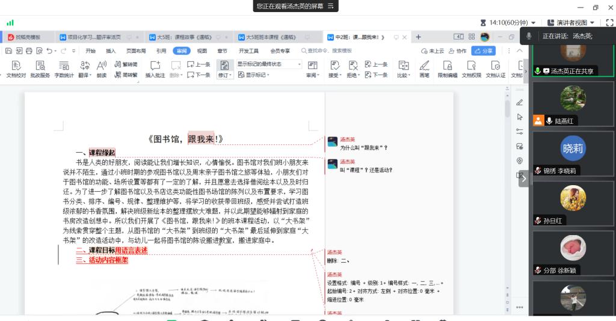Image resolution: width=616 pixels, height=321 pixels.
Task: Open 演讲者视图 speaker view dropdown
Action: (x=571, y=23)
